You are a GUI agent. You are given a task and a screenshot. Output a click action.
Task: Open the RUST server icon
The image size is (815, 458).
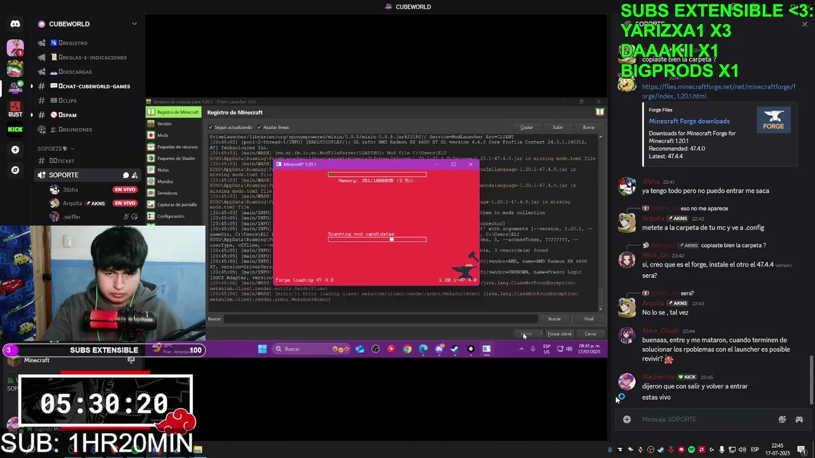(x=15, y=108)
